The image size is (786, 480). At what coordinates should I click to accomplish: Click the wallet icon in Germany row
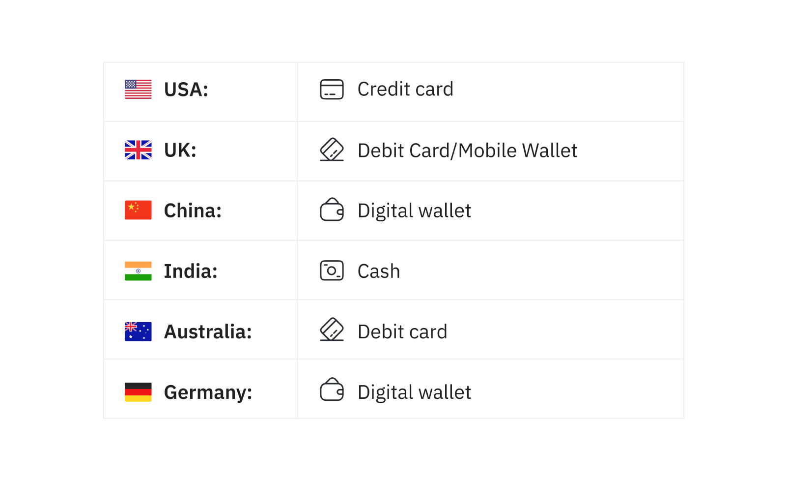tap(332, 390)
